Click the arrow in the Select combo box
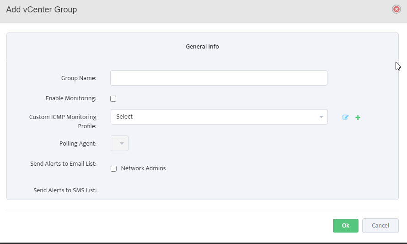 pyautogui.click(x=321, y=117)
